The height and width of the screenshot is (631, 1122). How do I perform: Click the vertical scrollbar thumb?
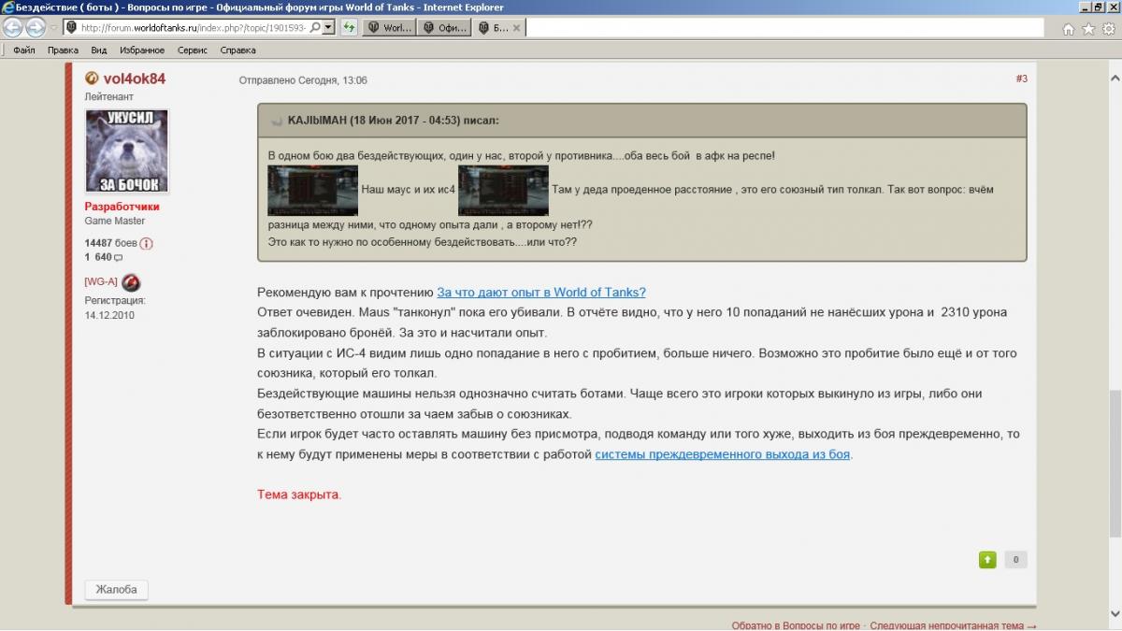pyautogui.click(x=1115, y=463)
